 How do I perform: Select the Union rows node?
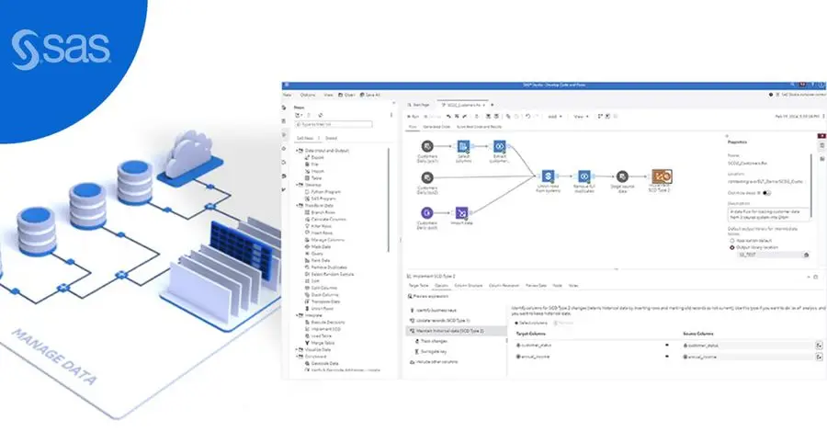point(548,176)
